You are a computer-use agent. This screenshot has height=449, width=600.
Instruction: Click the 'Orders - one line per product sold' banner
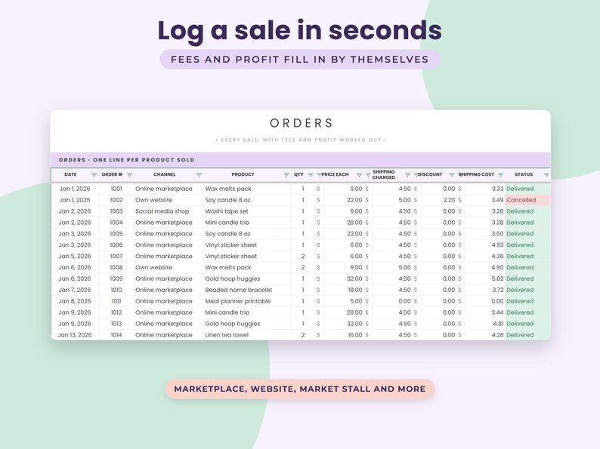tap(301, 160)
